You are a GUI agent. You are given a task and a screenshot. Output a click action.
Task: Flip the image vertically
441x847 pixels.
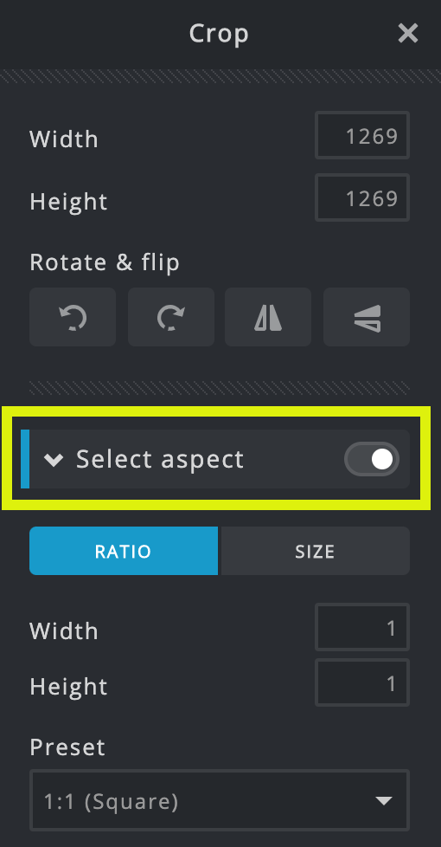(367, 317)
